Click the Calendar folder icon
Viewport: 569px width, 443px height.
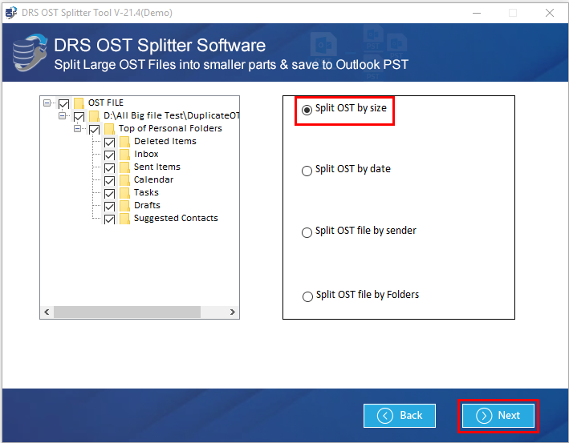tap(124, 180)
